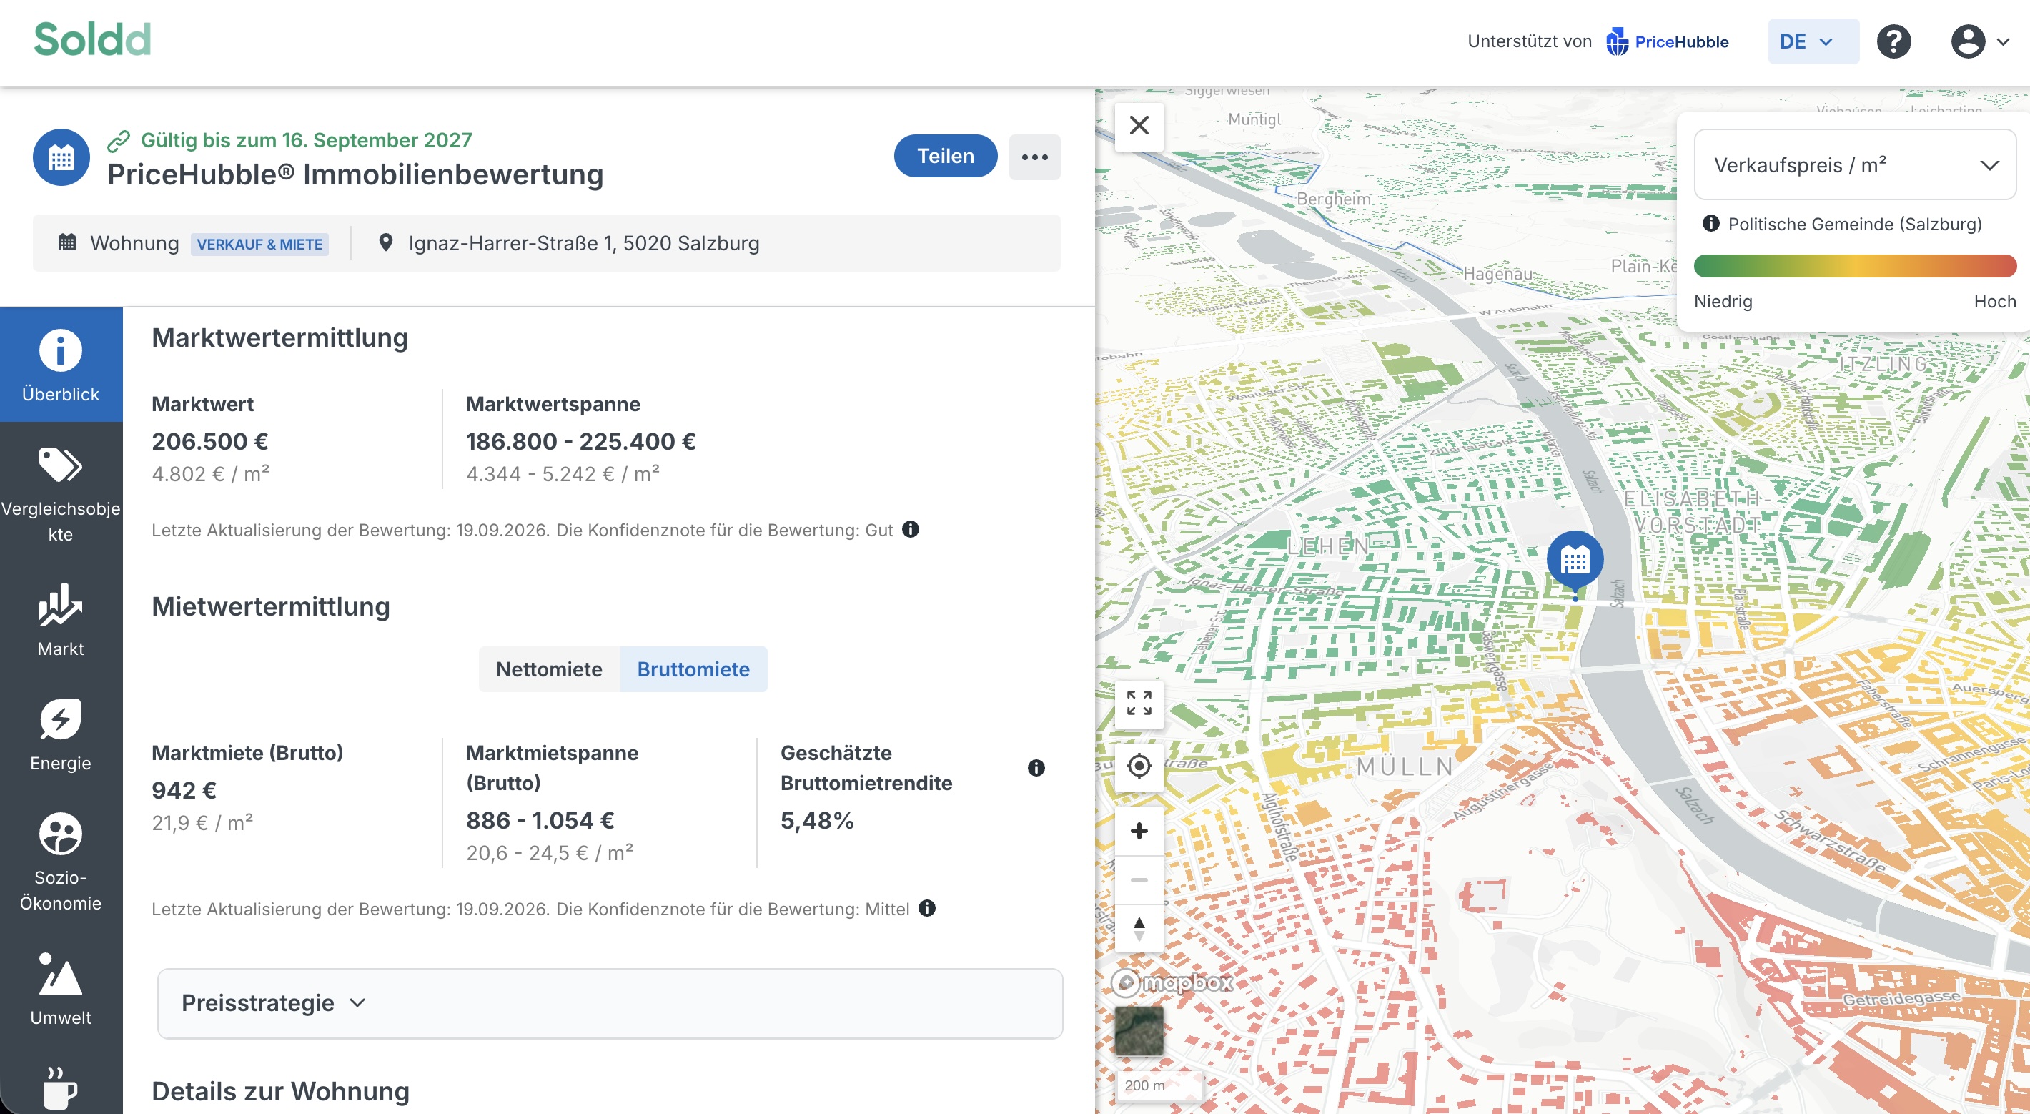2030x1114 pixels.
Task: Expand the Preisstrategie section
Action: [x=610, y=1003]
